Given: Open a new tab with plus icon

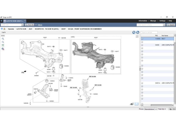Looking at the screenshot, I should click(x=1, y=21).
